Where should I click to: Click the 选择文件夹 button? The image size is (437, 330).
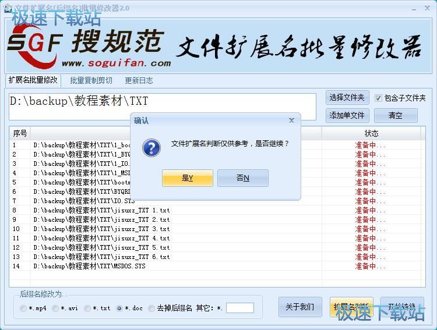[347, 97]
